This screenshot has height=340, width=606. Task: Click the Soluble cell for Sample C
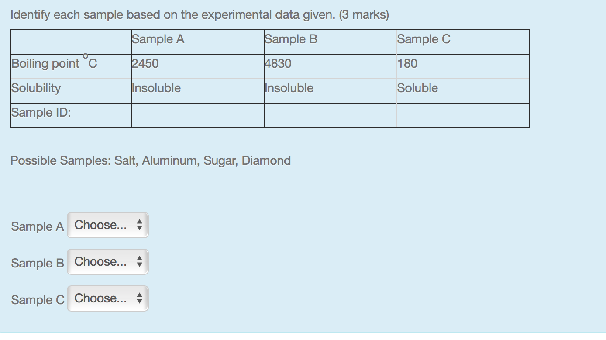(417, 88)
